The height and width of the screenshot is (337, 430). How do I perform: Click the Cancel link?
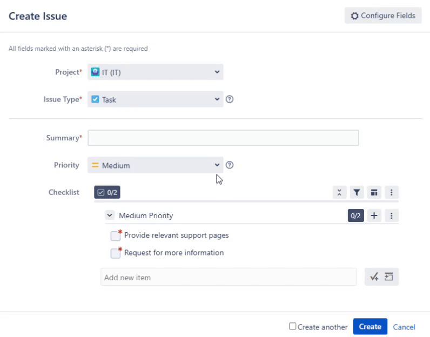pyautogui.click(x=404, y=327)
